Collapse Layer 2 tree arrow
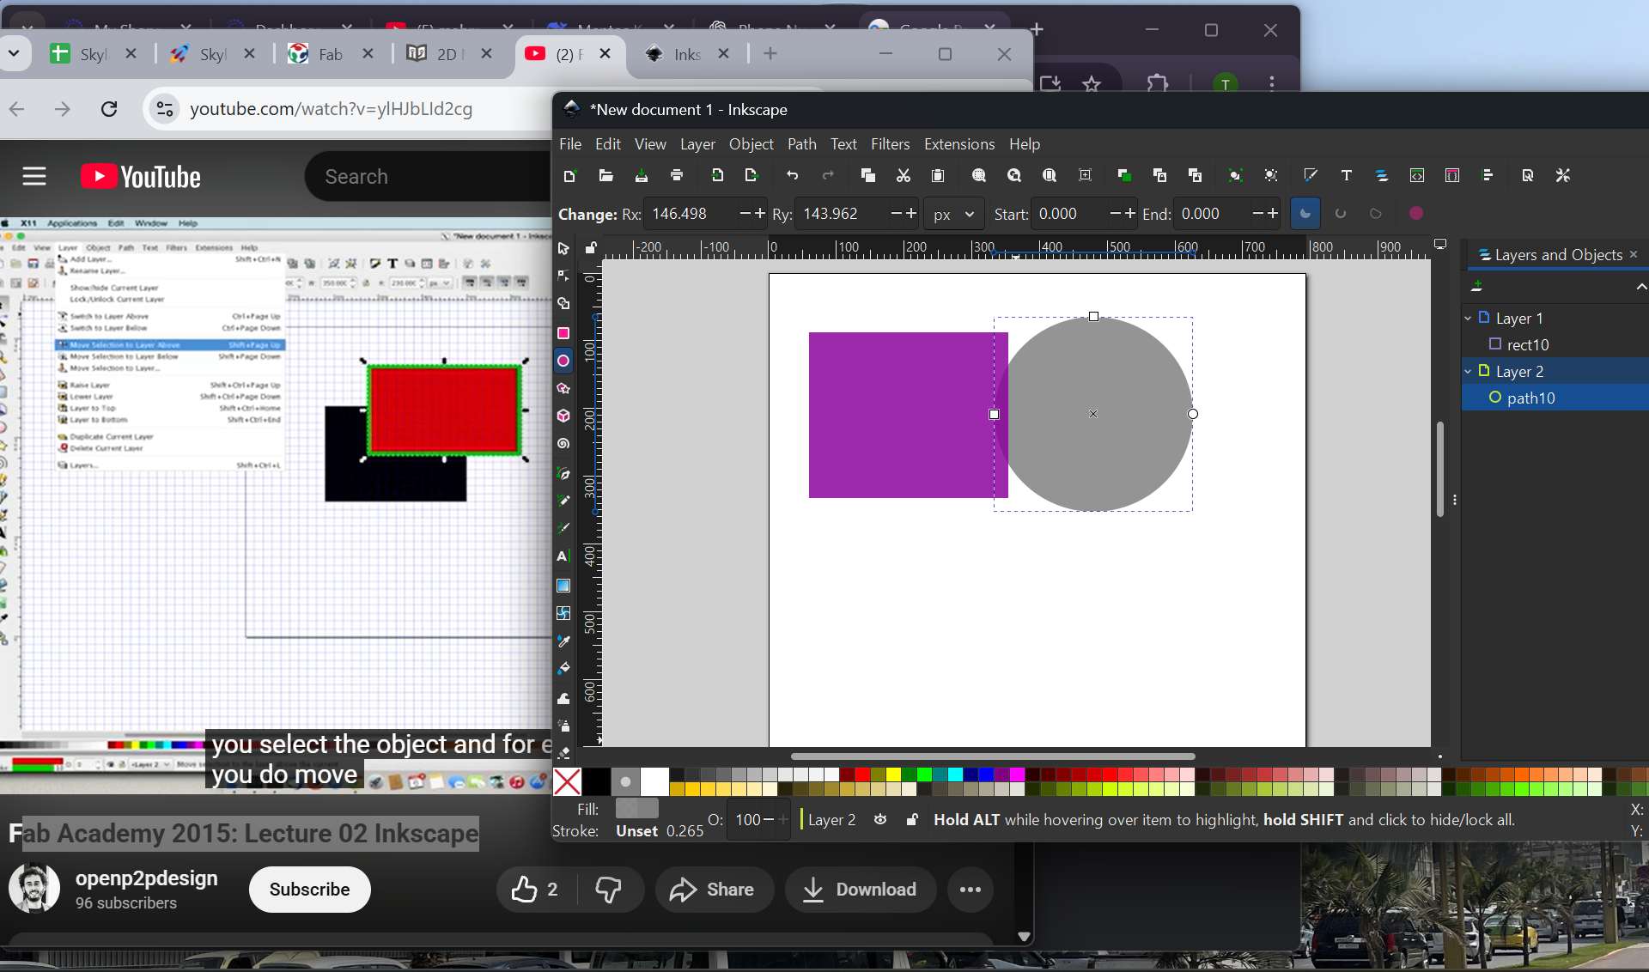The width and height of the screenshot is (1649, 972). pos(1468,372)
